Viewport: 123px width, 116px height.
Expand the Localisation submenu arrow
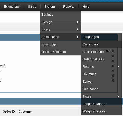tap(78, 37)
